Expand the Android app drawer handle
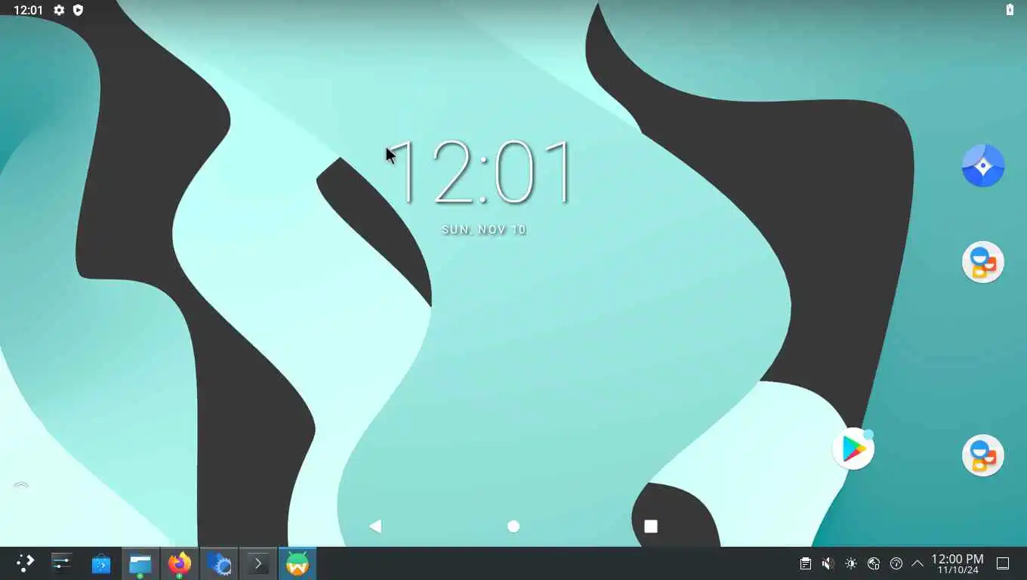This screenshot has height=580, width=1027. pyautogui.click(x=21, y=485)
